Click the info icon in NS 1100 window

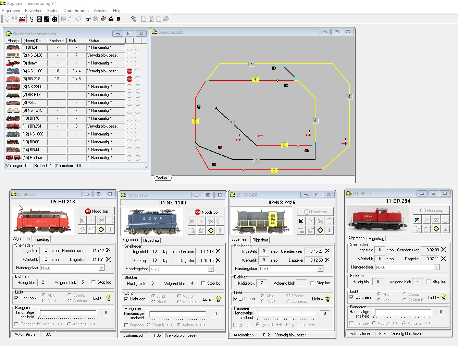[220, 230]
